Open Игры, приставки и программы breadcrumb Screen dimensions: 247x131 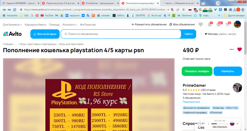click(x=38, y=44)
